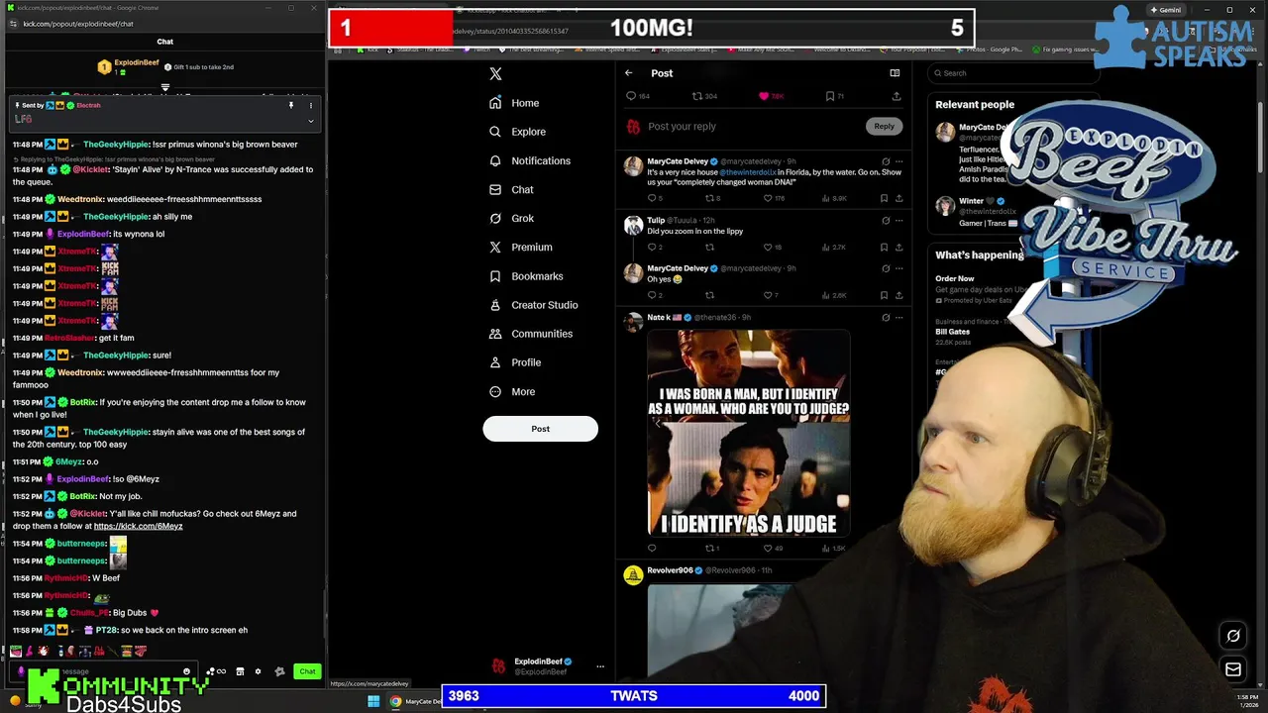Open Chrome icon on Windows taskbar
Screen dimensions: 1268x713
click(395, 701)
